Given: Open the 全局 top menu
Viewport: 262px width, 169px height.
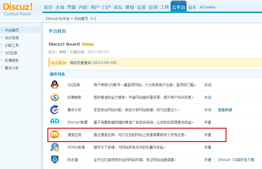Looking at the screenshot, I should (x=60, y=7).
